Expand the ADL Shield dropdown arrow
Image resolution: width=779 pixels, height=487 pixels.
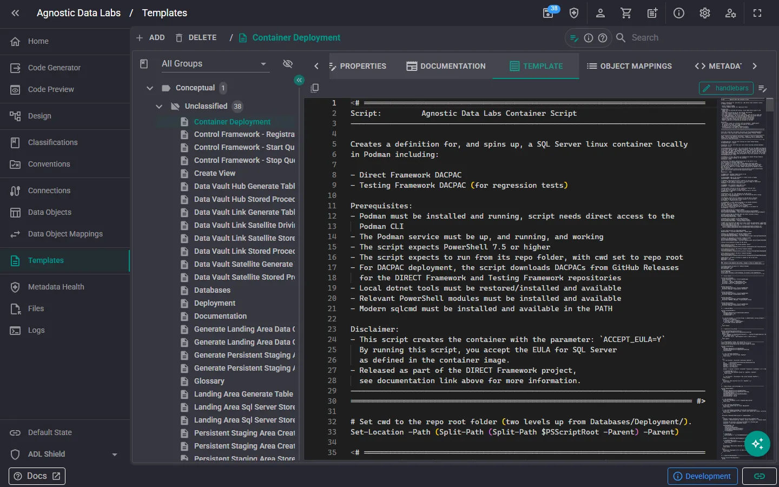(115, 455)
